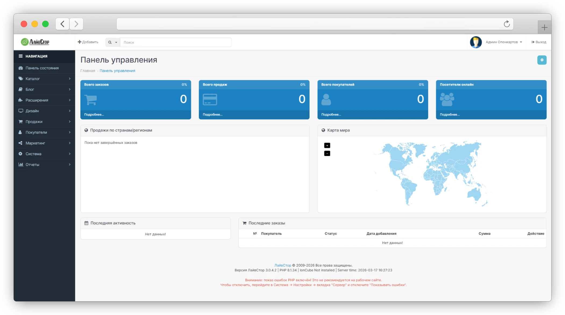Image resolution: width=565 pixels, height=315 pixels.
Task: Click the plus icon beside Добавить
Action: click(x=79, y=42)
